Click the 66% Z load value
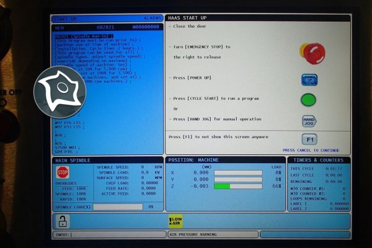The height and width of the screenshot is (248, 372). 277,186
